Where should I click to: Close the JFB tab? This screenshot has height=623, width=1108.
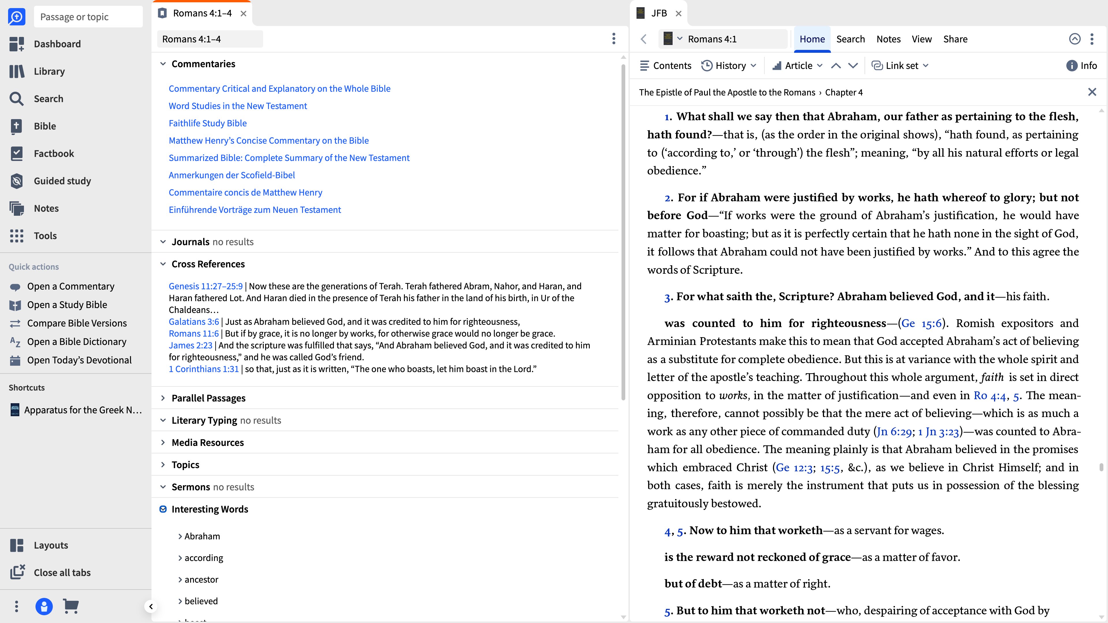pyautogui.click(x=678, y=13)
